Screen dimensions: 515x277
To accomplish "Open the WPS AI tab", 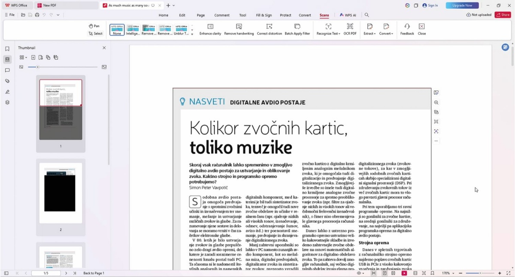I will [348, 15].
